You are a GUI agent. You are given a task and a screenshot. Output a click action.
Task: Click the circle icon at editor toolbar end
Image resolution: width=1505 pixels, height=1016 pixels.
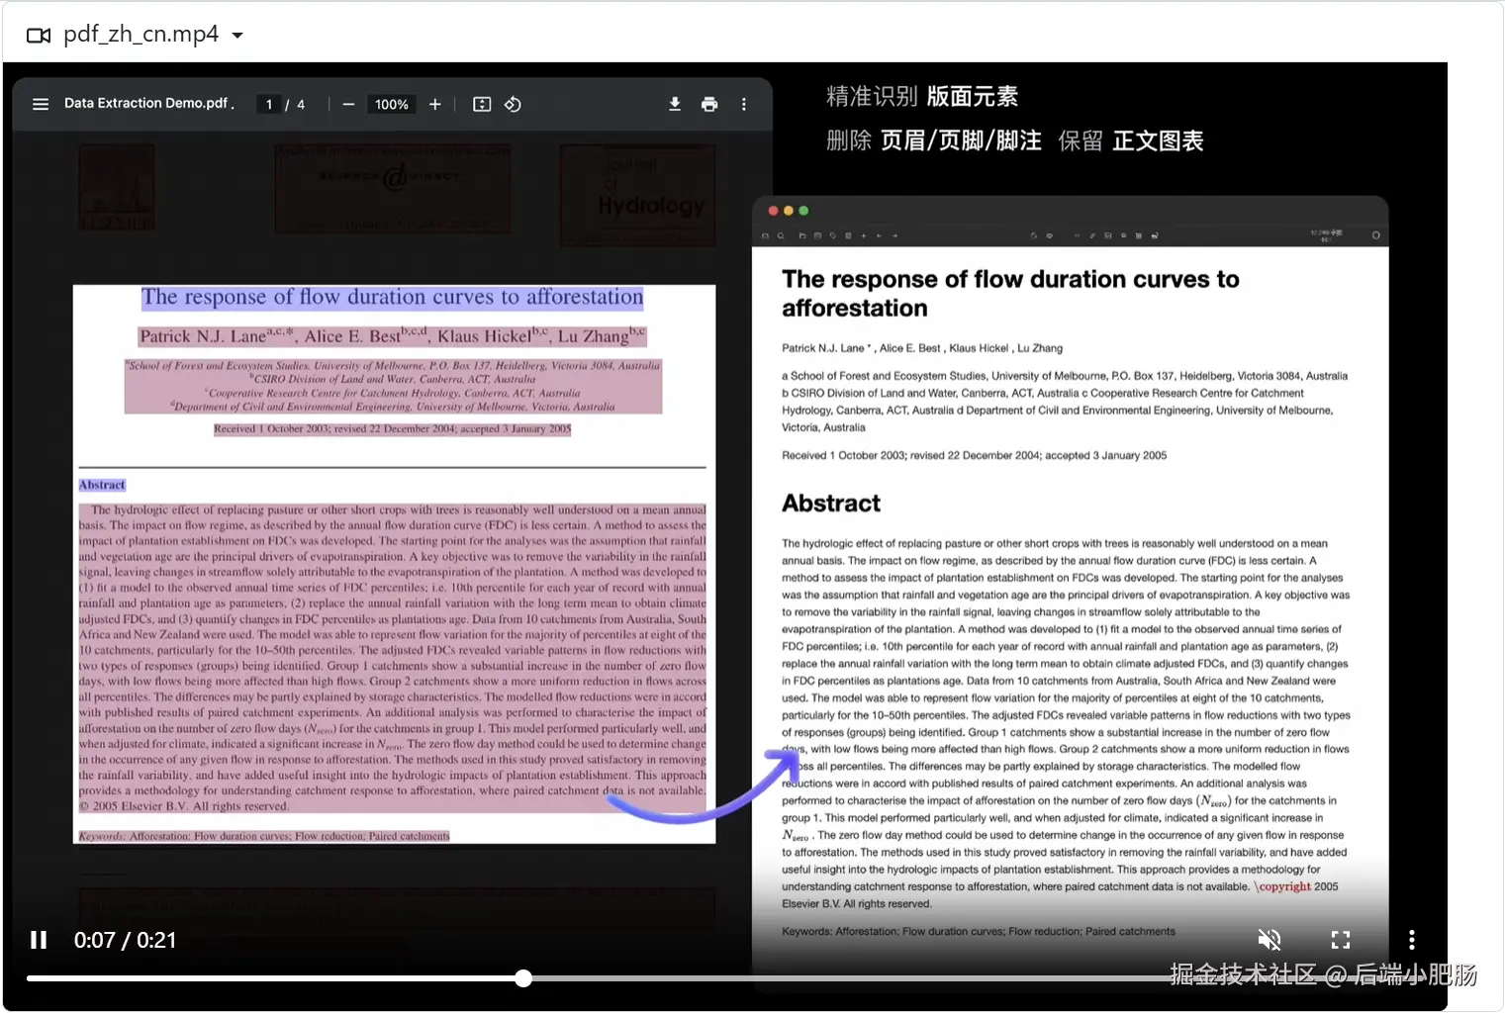point(1375,235)
